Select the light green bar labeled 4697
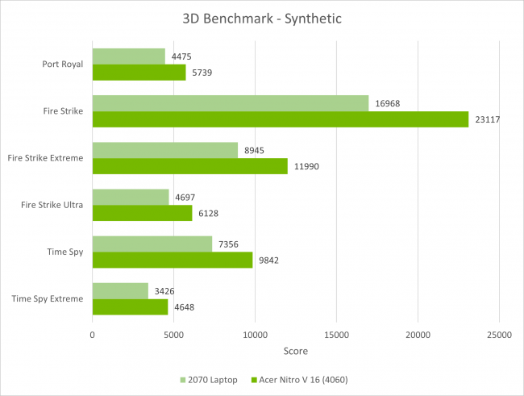Viewport: 524px width, 396px height. pyautogui.click(x=131, y=198)
